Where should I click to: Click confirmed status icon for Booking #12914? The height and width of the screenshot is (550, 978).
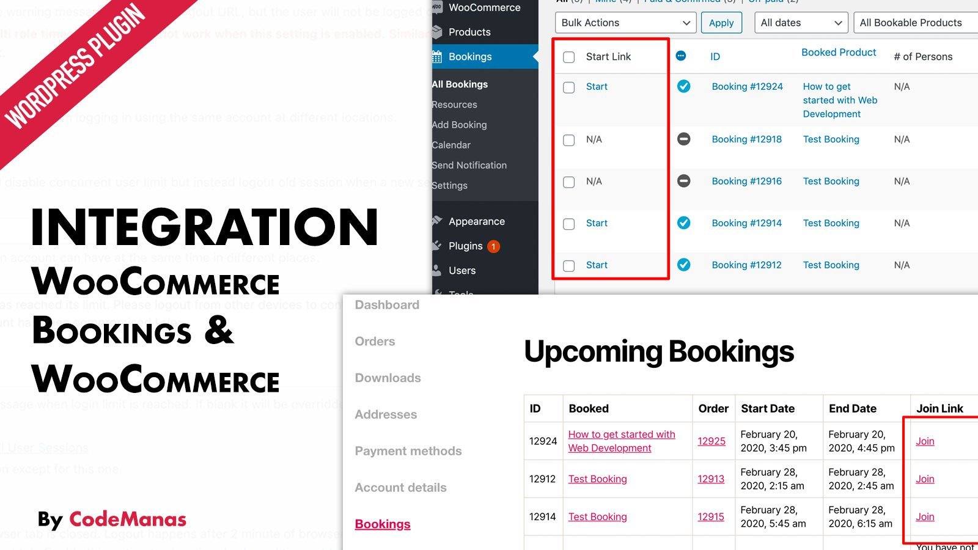coord(684,223)
